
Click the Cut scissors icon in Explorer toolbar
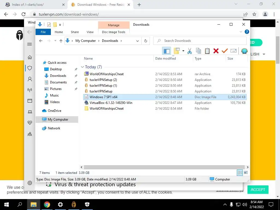pos(189,51)
